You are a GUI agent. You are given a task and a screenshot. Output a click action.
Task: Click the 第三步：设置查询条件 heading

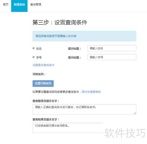(x=60, y=22)
